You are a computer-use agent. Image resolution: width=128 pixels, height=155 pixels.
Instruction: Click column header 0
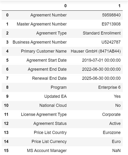[65, 6]
